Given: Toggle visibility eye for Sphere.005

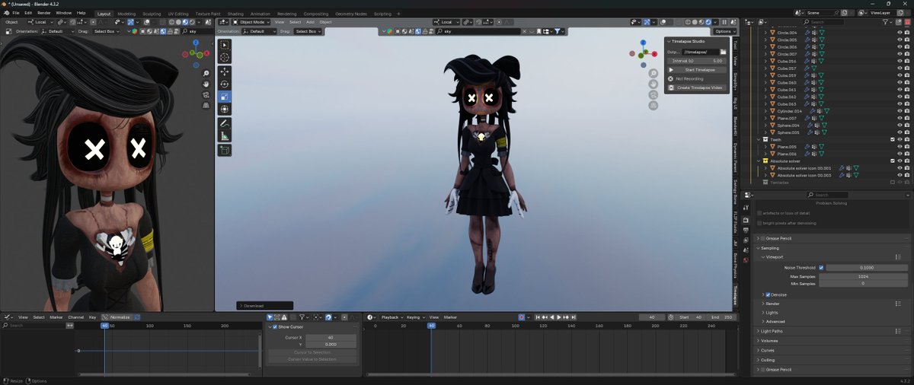Looking at the screenshot, I should coord(899,132).
